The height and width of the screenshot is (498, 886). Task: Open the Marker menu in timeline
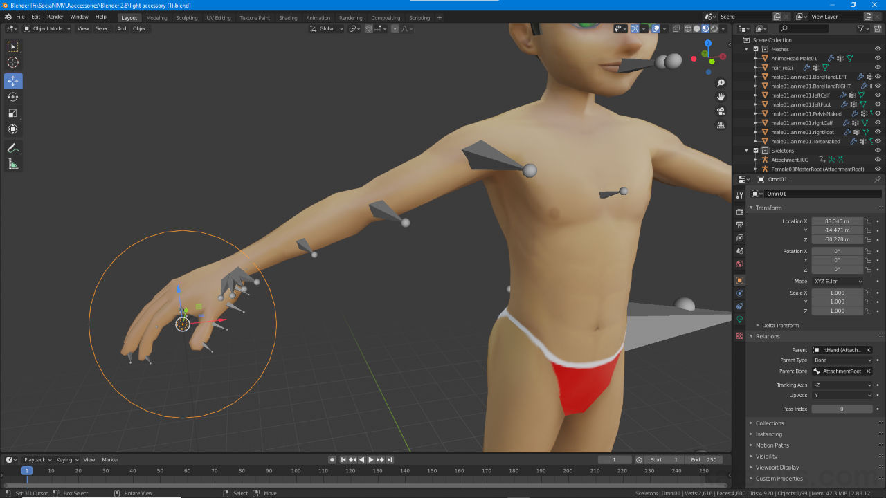[x=110, y=460]
